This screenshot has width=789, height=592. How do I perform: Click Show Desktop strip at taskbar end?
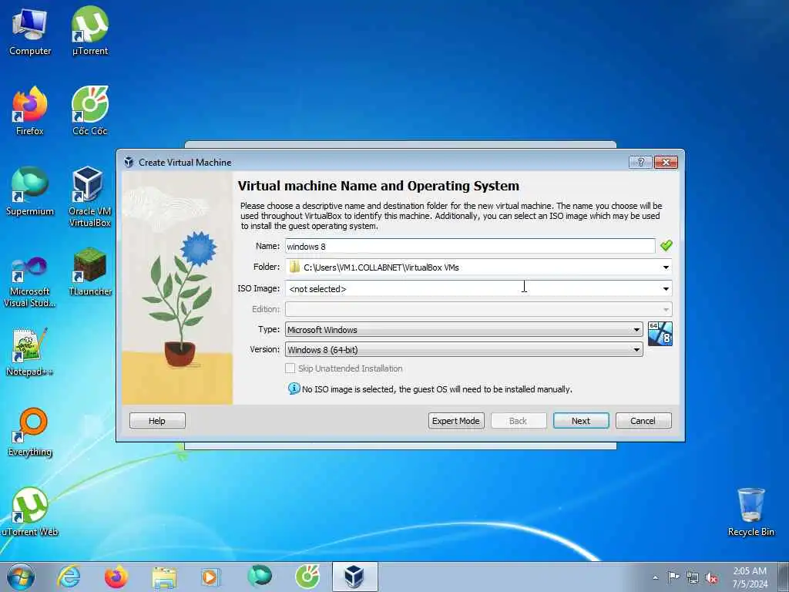784,577
